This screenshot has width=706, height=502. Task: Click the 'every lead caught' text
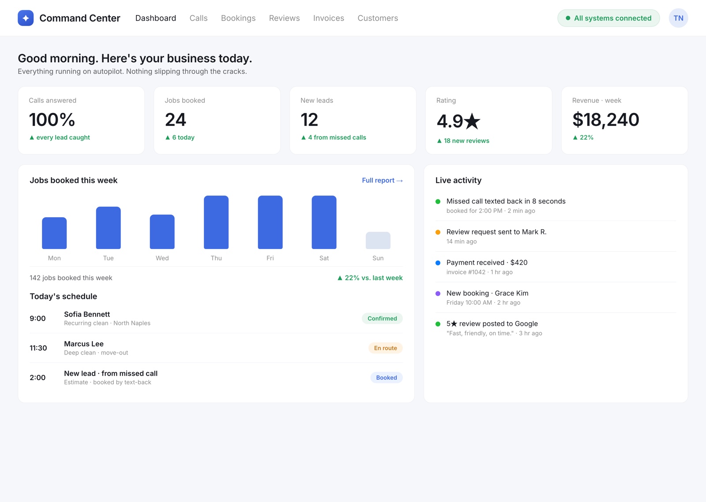point(63,137)
